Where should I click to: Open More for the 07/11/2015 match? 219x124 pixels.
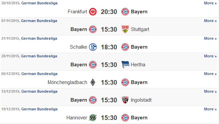(x=210, y=21)
